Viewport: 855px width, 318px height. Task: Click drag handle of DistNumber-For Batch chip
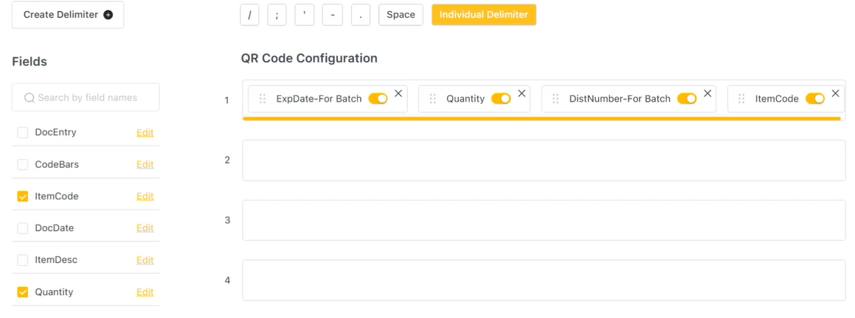pos(555,99)
